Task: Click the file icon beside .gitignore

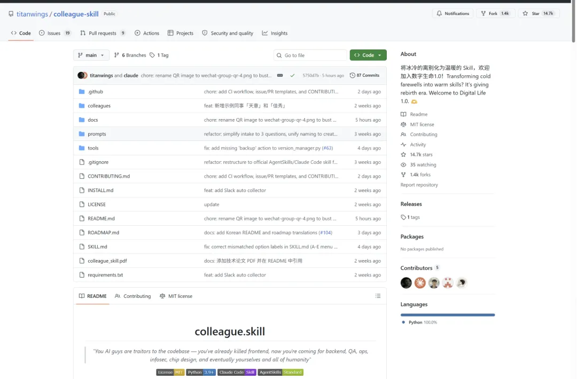Action: 82,162
